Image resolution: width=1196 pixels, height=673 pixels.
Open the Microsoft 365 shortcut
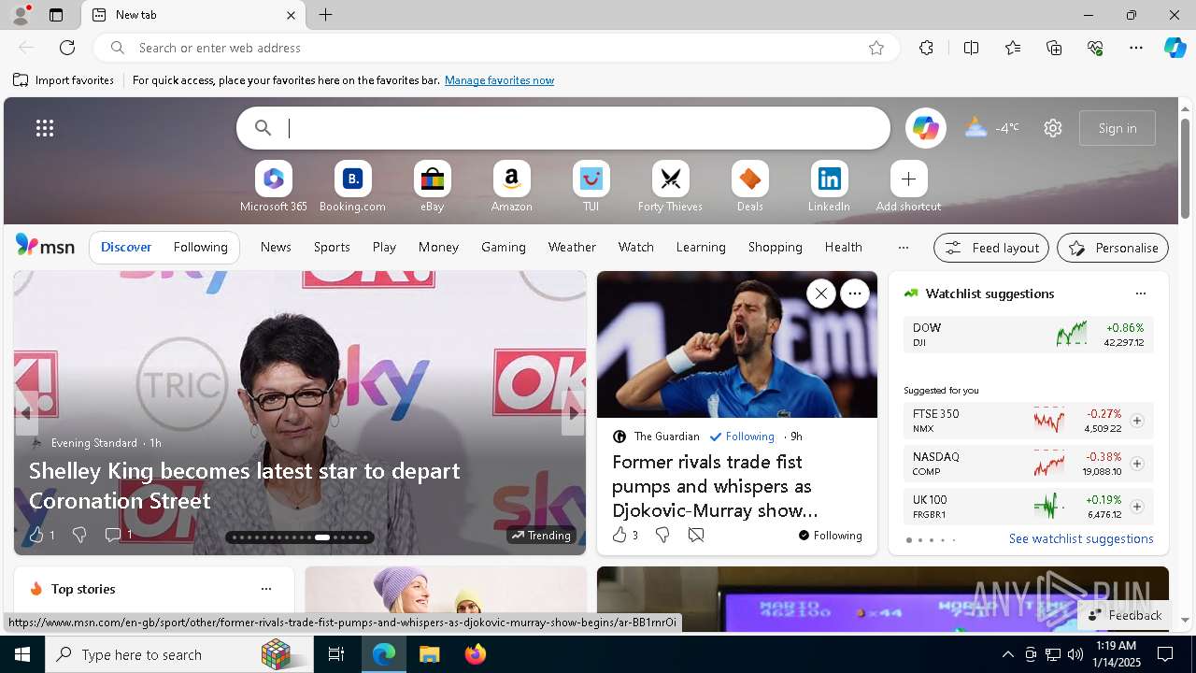pos(273,187)
